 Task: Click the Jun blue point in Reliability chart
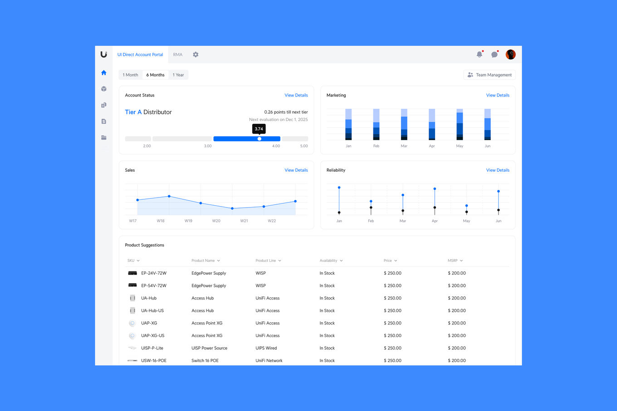click(499, 191)
